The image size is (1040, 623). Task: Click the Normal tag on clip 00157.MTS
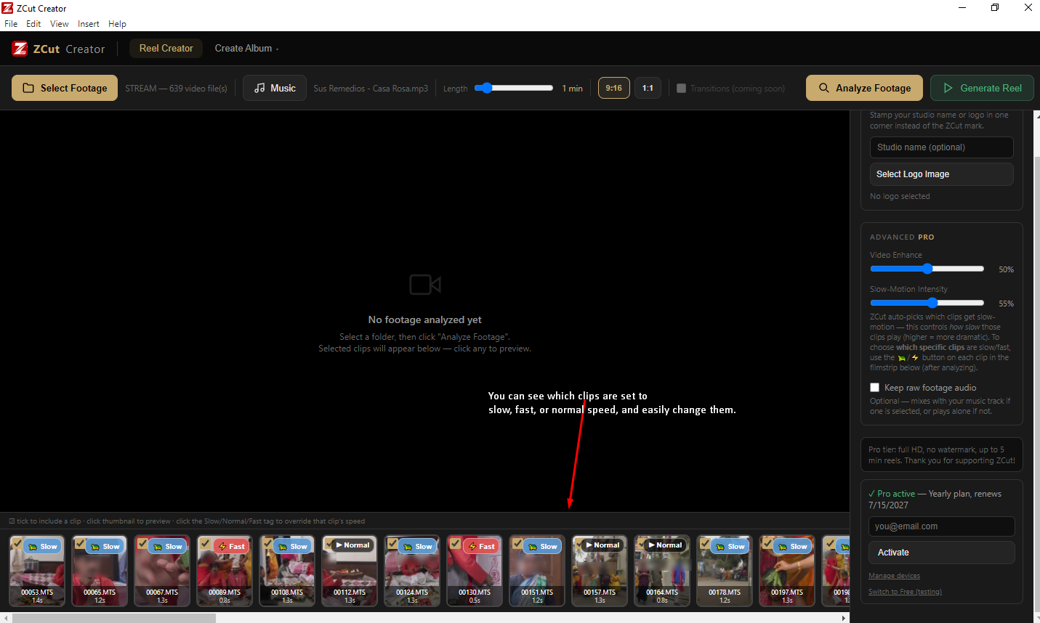602,545
